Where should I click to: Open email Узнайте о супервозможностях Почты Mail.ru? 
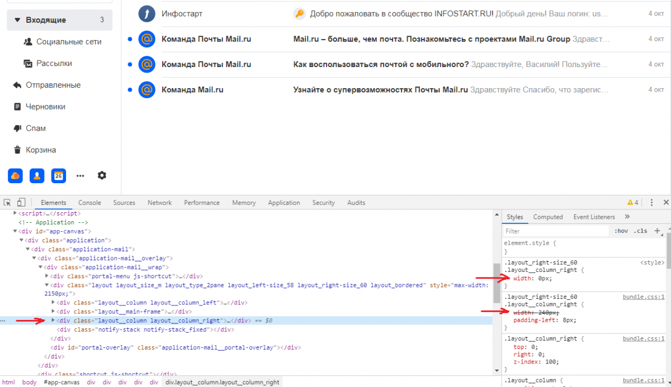381,89
